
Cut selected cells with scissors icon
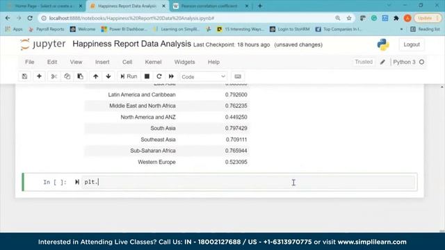pyautogui.click(x=54, y=76)
